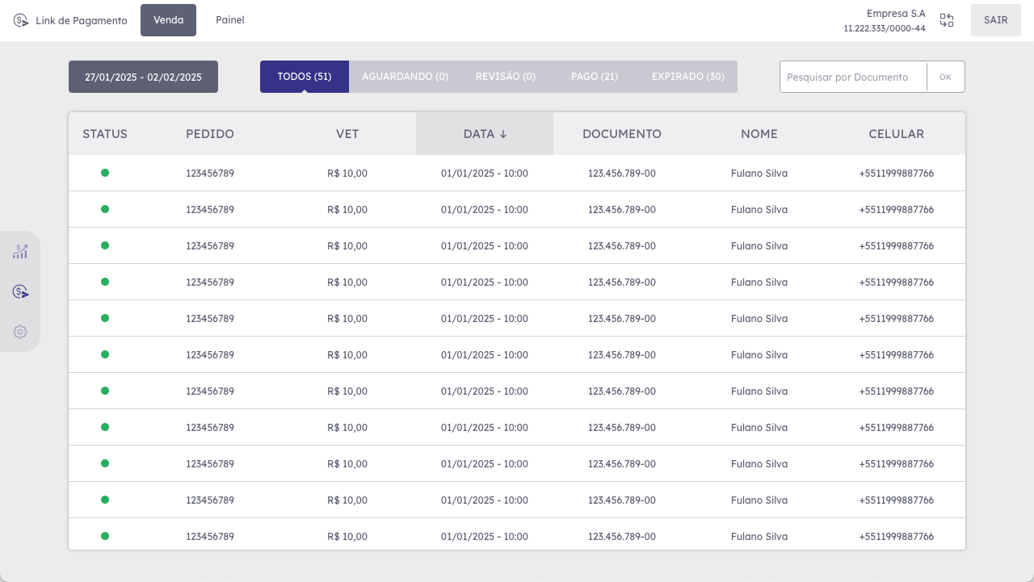Show PAGO (21) orders
This screenshot has height=582, width=1034.
click(594, 77)
